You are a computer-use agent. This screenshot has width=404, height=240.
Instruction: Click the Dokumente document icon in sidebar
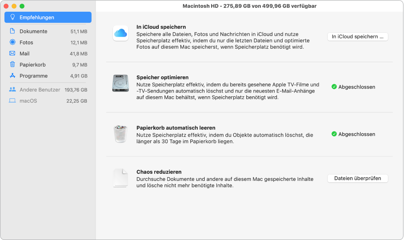[x=13, y=31]
